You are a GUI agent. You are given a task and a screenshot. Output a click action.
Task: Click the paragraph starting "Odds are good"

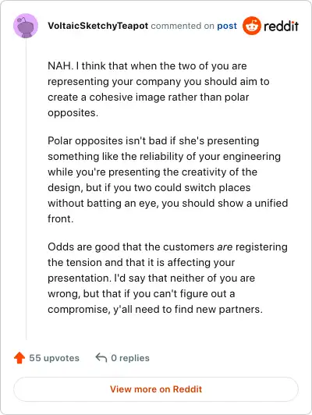click(x=167, y=278)
